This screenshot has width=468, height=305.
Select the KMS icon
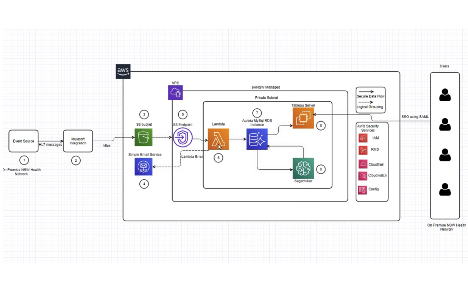[x=363, y=150]
